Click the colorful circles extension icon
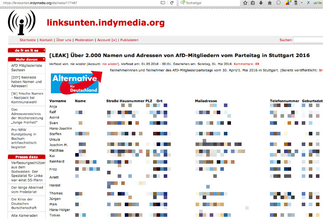This screenshot has width=323, height=219. pyautogui.click(x=288, y=3)
